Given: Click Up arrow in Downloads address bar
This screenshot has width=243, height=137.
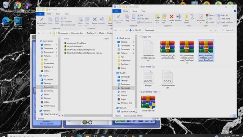Looking at the screenshot, I should [127, 30].
